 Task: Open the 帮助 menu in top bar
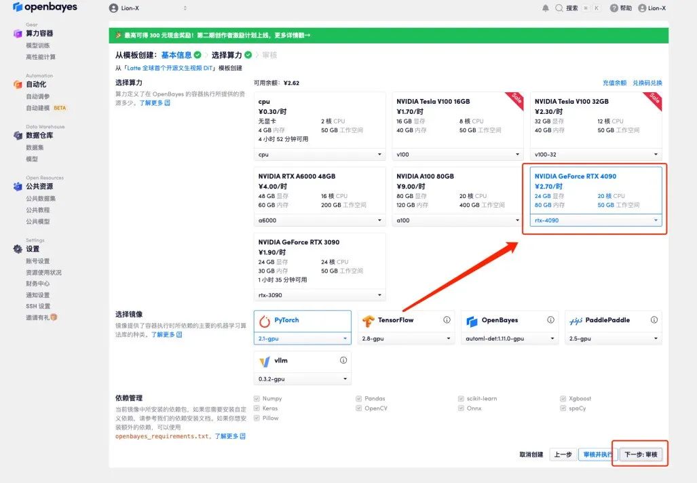[x=623, y=7]
